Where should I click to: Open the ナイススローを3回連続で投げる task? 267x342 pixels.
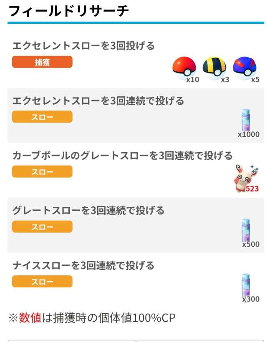pos(83,266)
